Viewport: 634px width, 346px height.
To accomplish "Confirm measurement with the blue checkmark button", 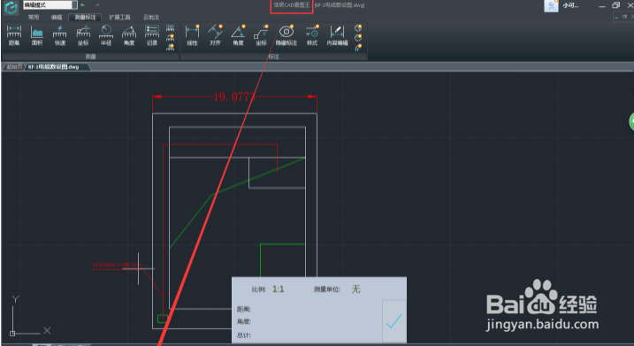I will coord(393,321).
